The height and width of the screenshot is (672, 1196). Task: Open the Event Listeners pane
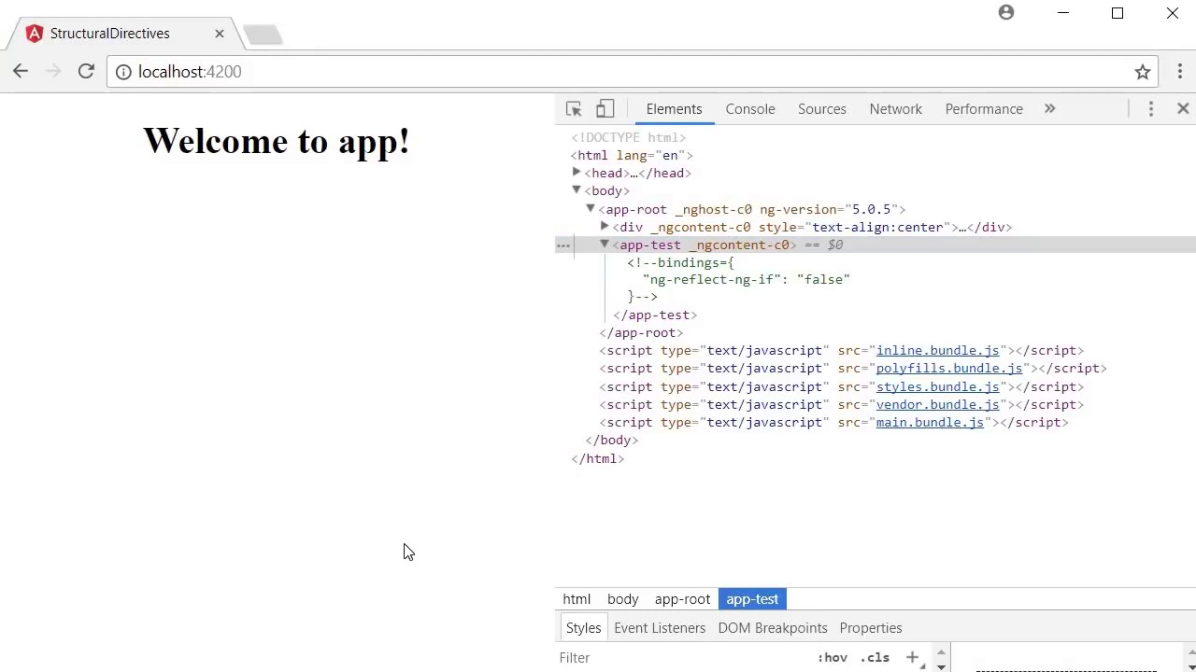[x=660, y=628]
